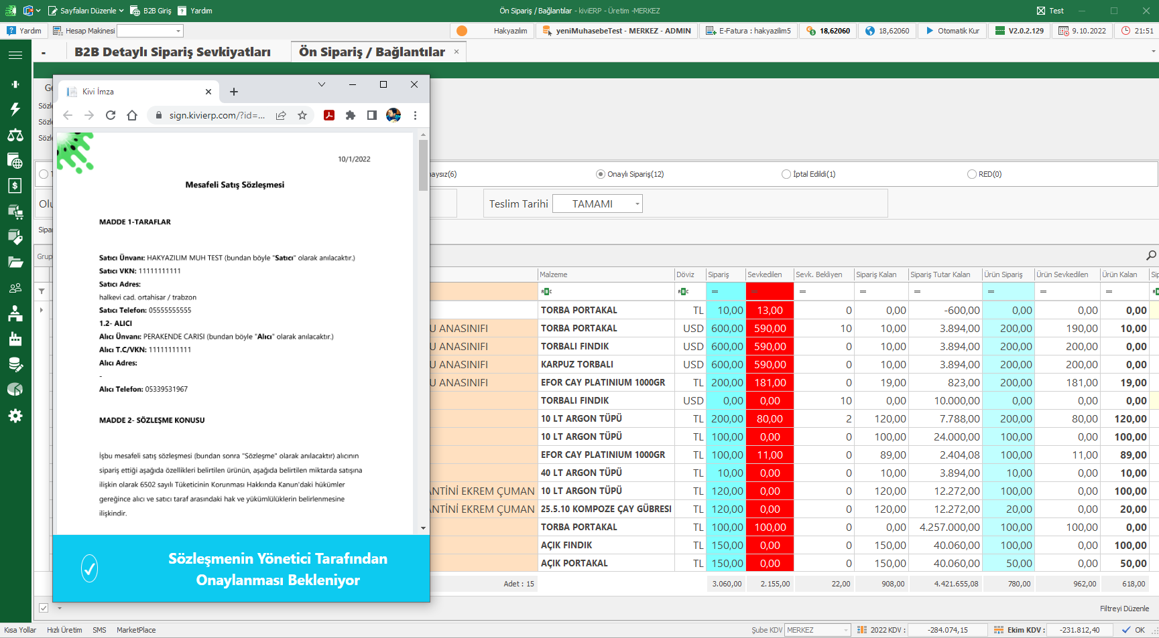Click Filtreyi Düzenle link
The width and height of the screenshot is (1159, 638).
pyautogui.click(x=1124, y=609)
